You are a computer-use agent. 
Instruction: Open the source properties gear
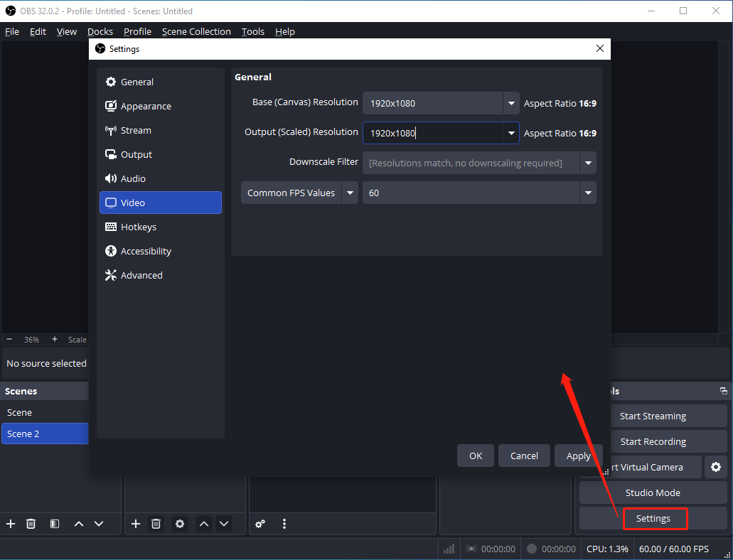click(179, 524)
